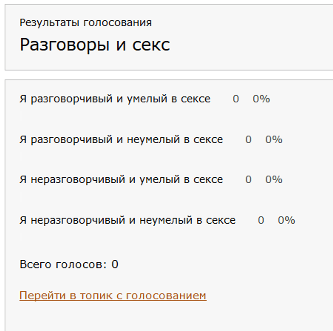Click the 0% next to "разговорчивый и умелый"
Image resolution: width=333 pixels, height=331 pixels.
click(x=261, y=99)
